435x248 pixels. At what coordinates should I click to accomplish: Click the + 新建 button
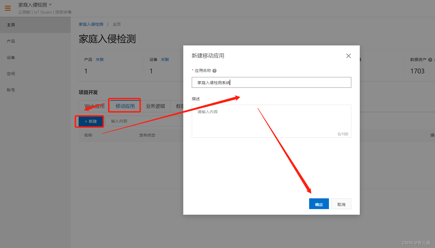click(91, 121)
